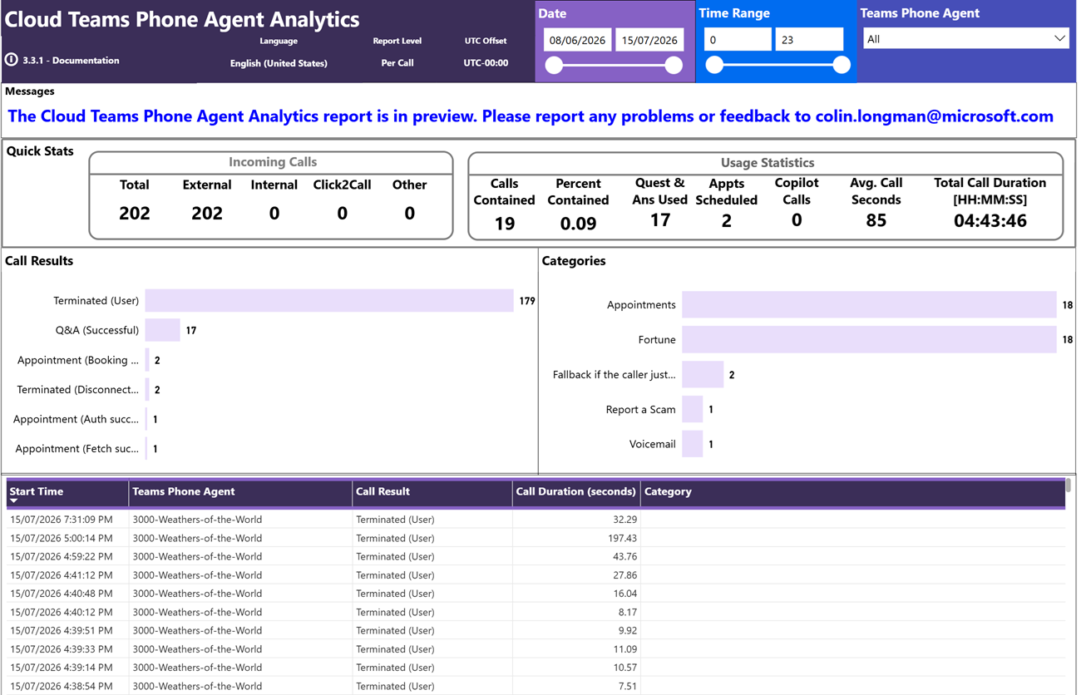Click the English (United States) language value
The height and width of the screenshot is (695, 1081).
click(x=279, y=63)
